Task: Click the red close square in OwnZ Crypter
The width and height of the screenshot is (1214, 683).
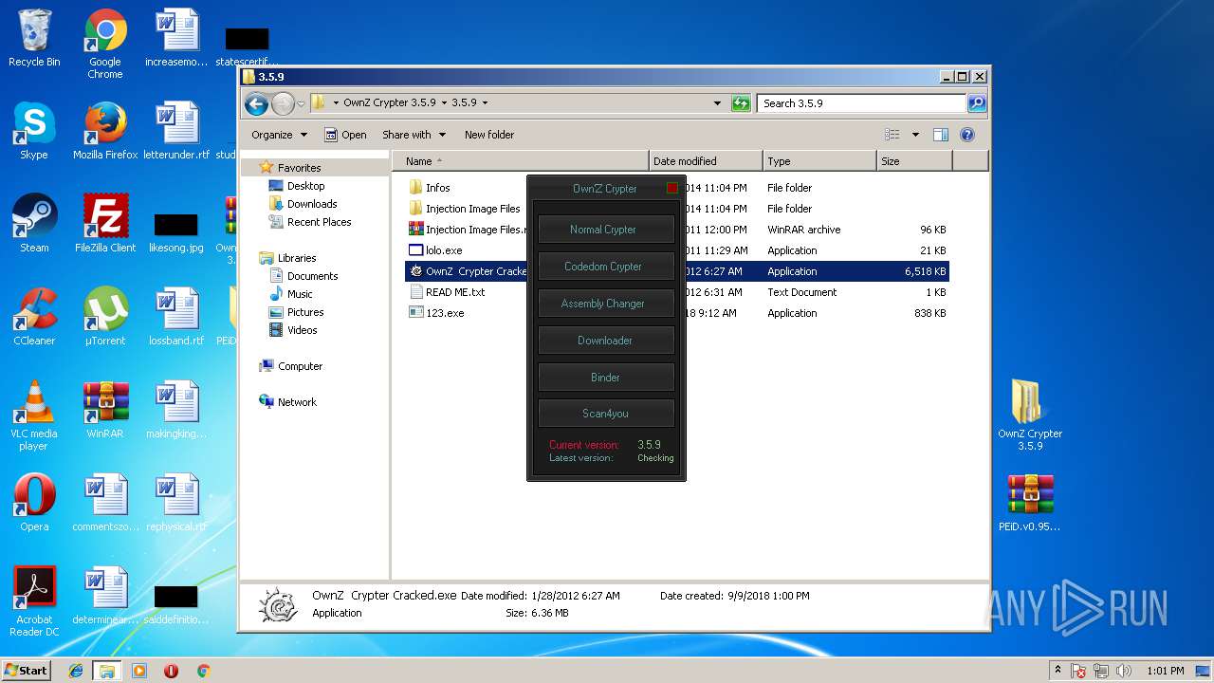Action: (672, 188)
